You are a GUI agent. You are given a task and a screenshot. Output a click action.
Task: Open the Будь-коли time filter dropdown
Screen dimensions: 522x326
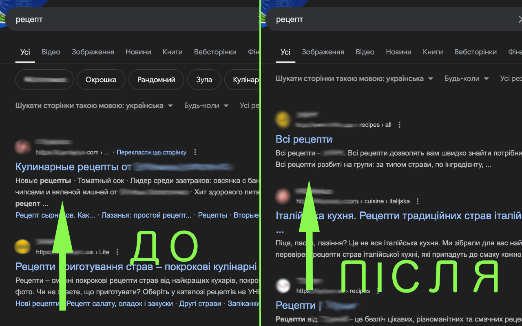(x=207, y=105)
